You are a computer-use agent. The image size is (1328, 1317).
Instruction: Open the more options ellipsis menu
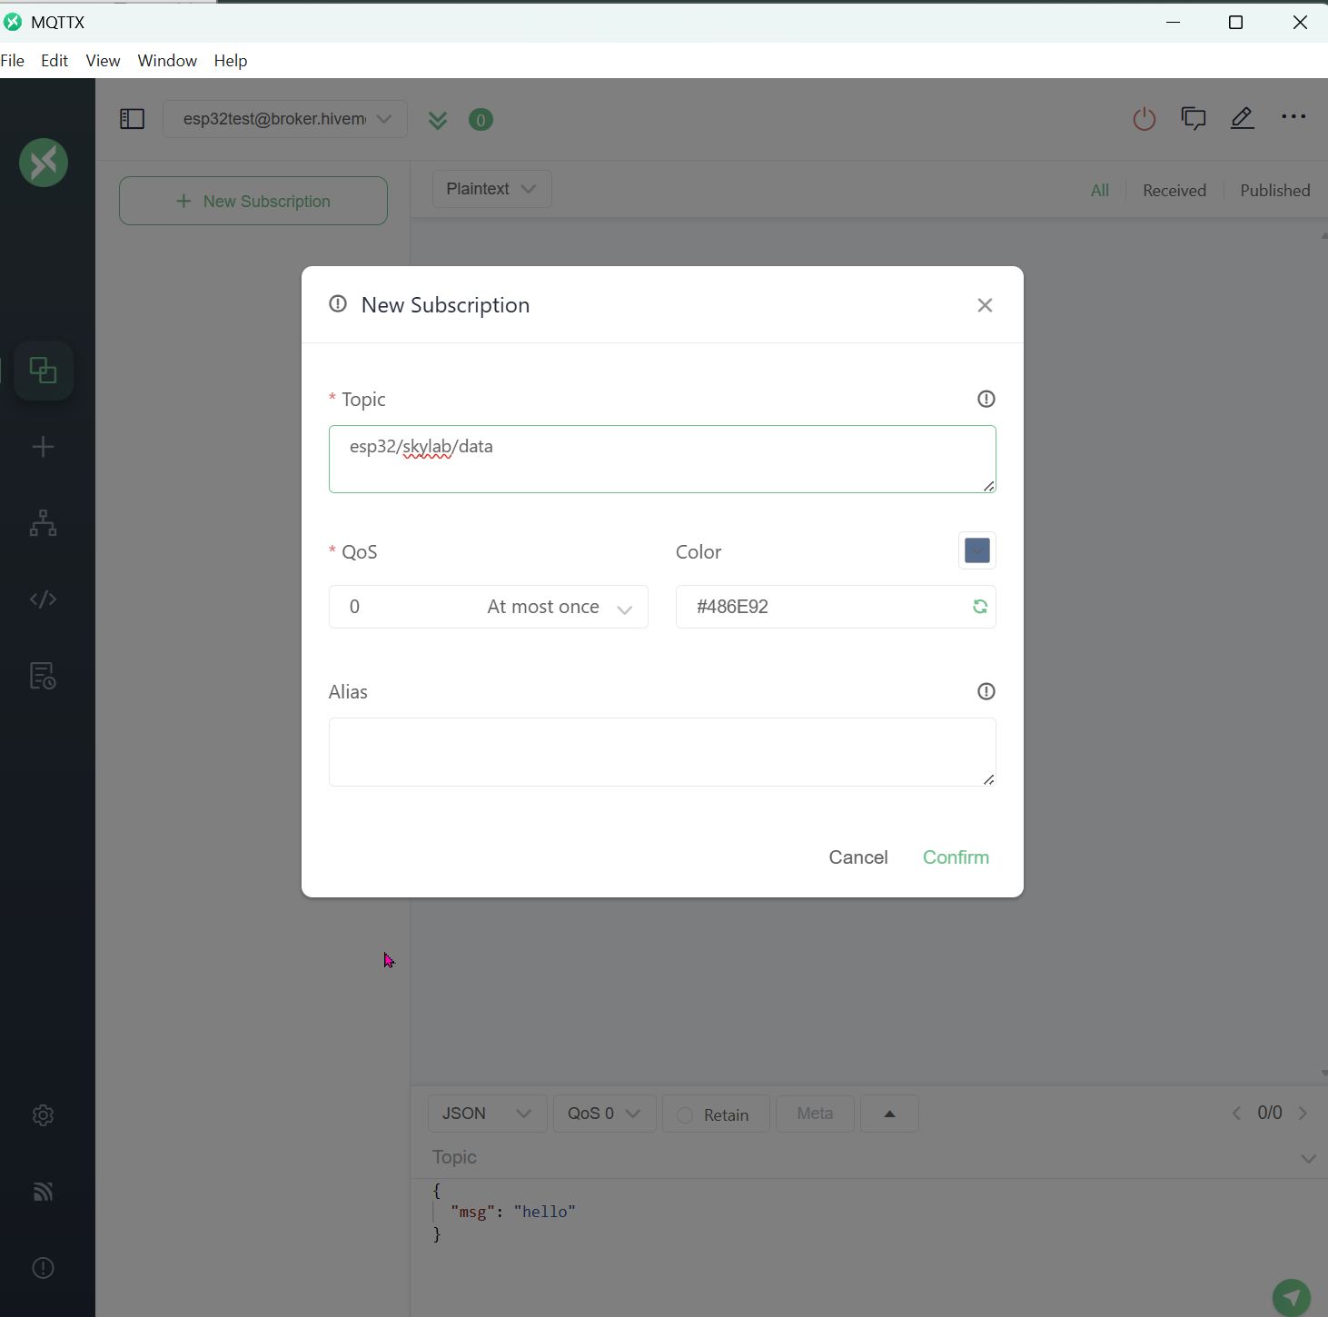1293,116
